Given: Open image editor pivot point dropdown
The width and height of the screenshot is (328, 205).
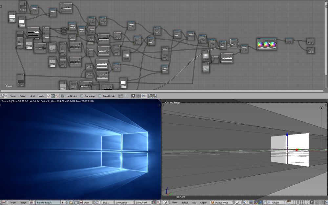Looking at the screenshot, I should (x=97, y=202).
